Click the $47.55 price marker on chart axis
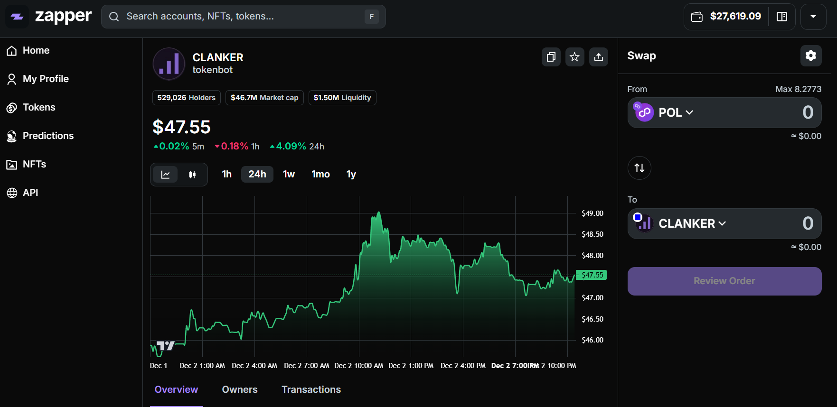 (x=592, y=275)
